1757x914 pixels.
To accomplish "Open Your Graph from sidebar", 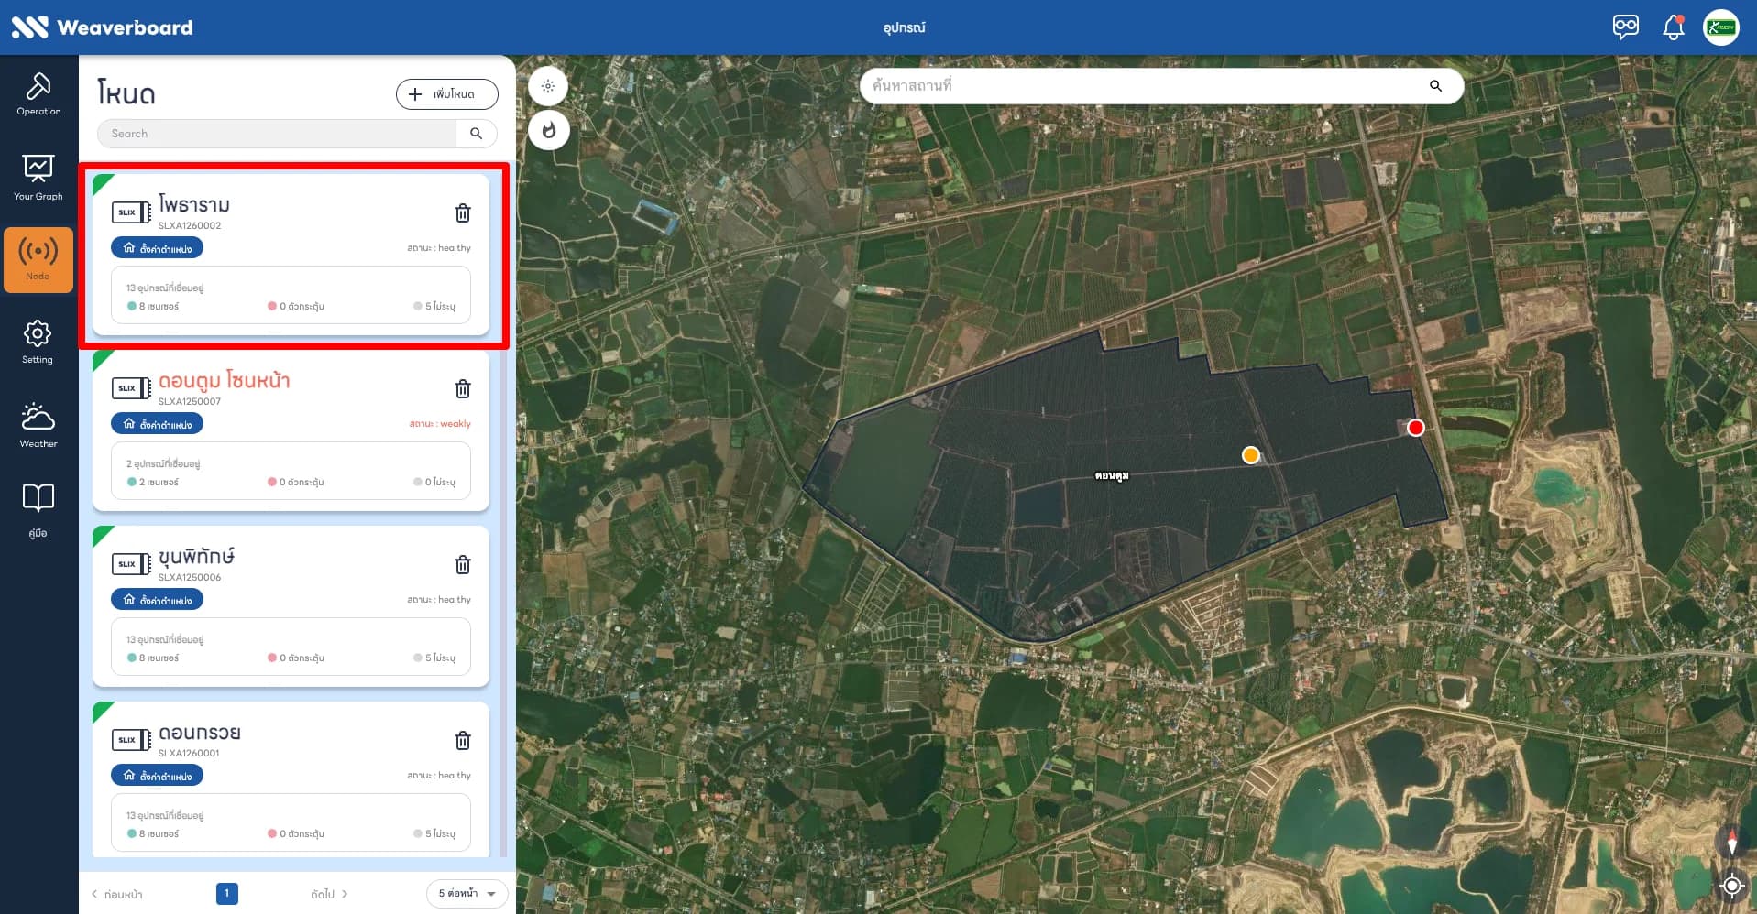I will [38, 178].
